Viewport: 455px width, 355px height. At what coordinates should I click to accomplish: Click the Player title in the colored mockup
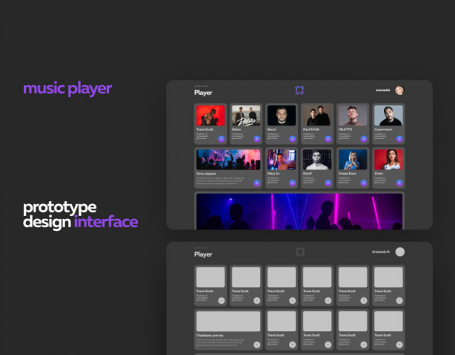pyautogui.click(x=203, y=92)
